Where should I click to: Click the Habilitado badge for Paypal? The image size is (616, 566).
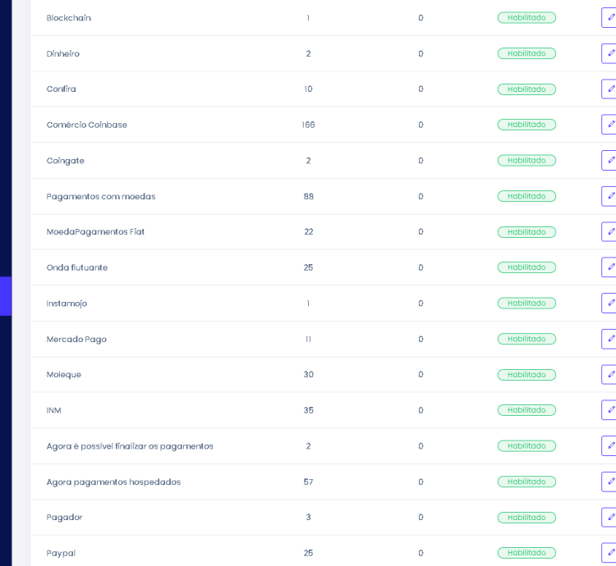[x=526, y=553]
